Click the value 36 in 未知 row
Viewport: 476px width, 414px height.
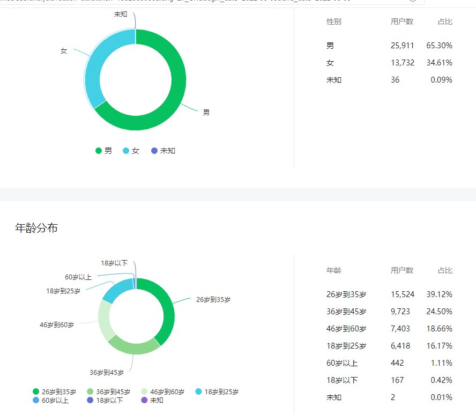coord(395,80)
